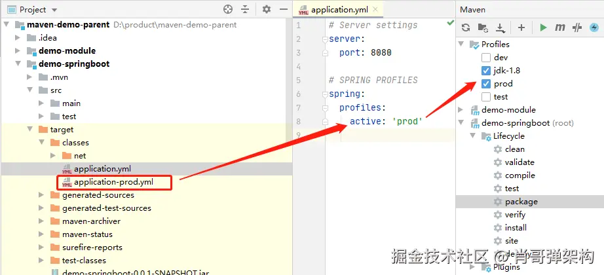The width and height of the screenshot is (604, 275).
Task: Expand demo-module in Project tree
Action: pyautogui.click(x=18, y=51)
